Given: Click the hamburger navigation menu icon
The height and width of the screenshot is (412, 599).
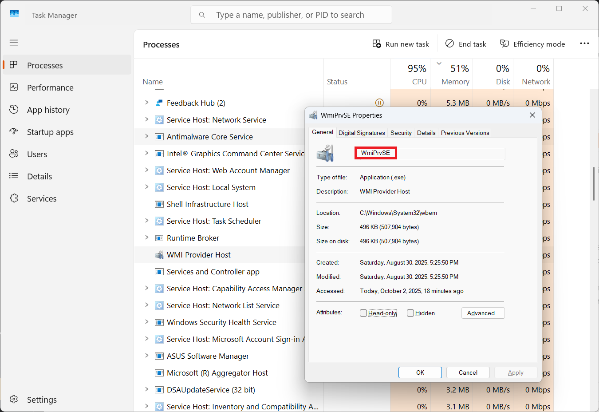Looking at the screenshot, I should coord(14,43).
